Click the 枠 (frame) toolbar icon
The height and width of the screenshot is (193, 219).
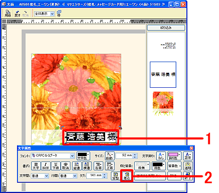click(x=59, y=14)
